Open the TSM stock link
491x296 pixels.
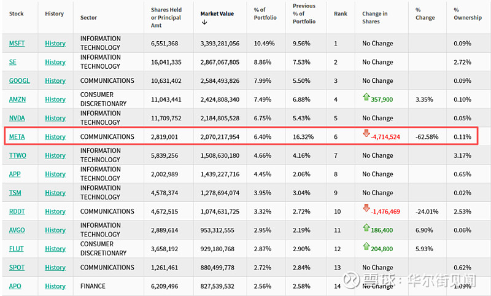click(x=15, y=193)
